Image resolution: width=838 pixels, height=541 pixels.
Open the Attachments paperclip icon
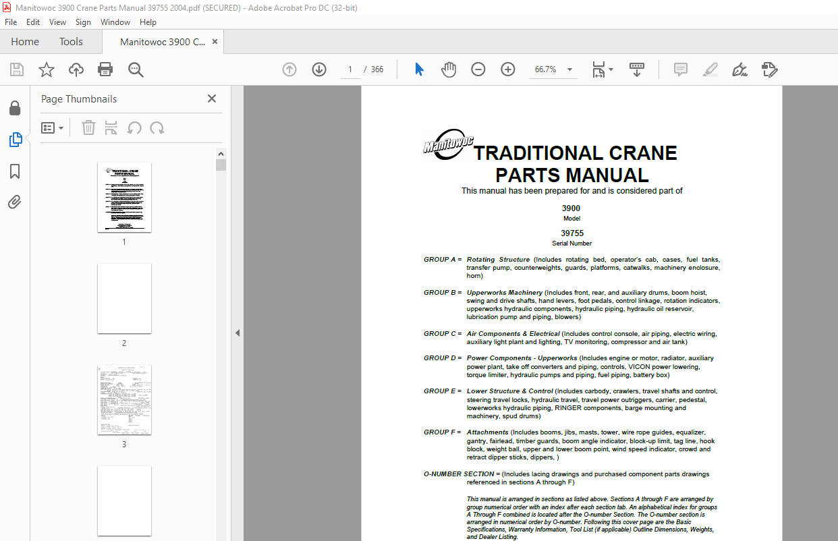point(15,202)
